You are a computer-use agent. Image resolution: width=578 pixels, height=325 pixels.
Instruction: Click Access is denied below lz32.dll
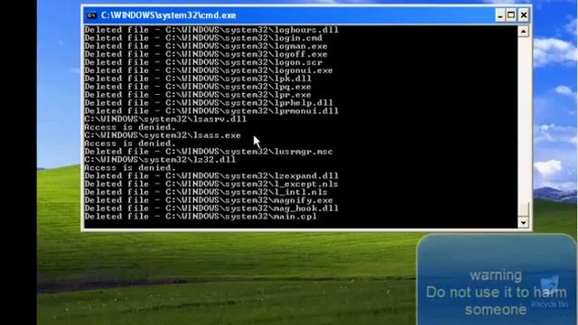(x=130, y=168)
